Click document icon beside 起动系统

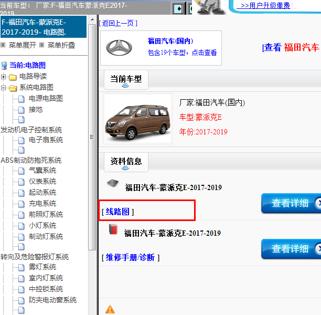(22, 193)
